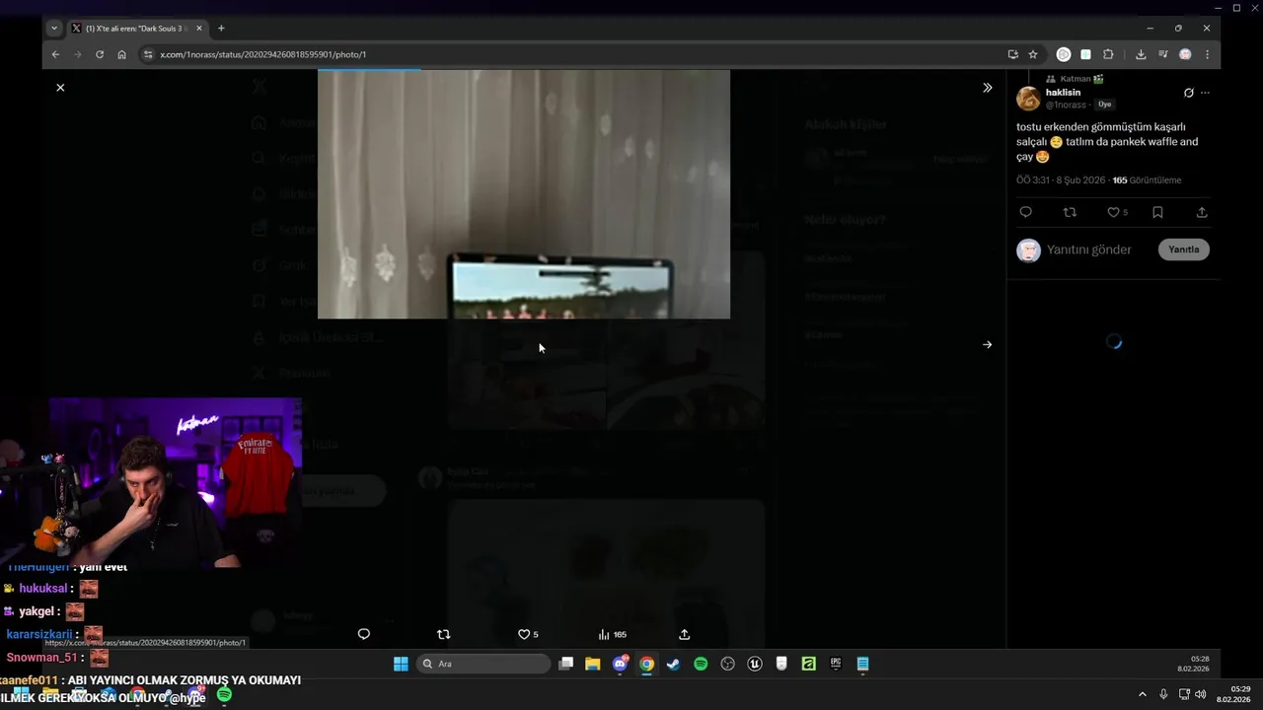1263x710 pixels.
Task: Open OBS Studio from taskbar
Action: click(728, 664)
